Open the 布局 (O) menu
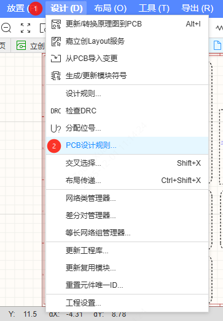Image resolution: width=223 pixels, height=321 pixels. click(110, 9)
